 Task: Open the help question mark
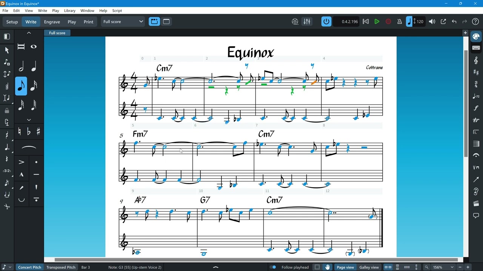475,21
